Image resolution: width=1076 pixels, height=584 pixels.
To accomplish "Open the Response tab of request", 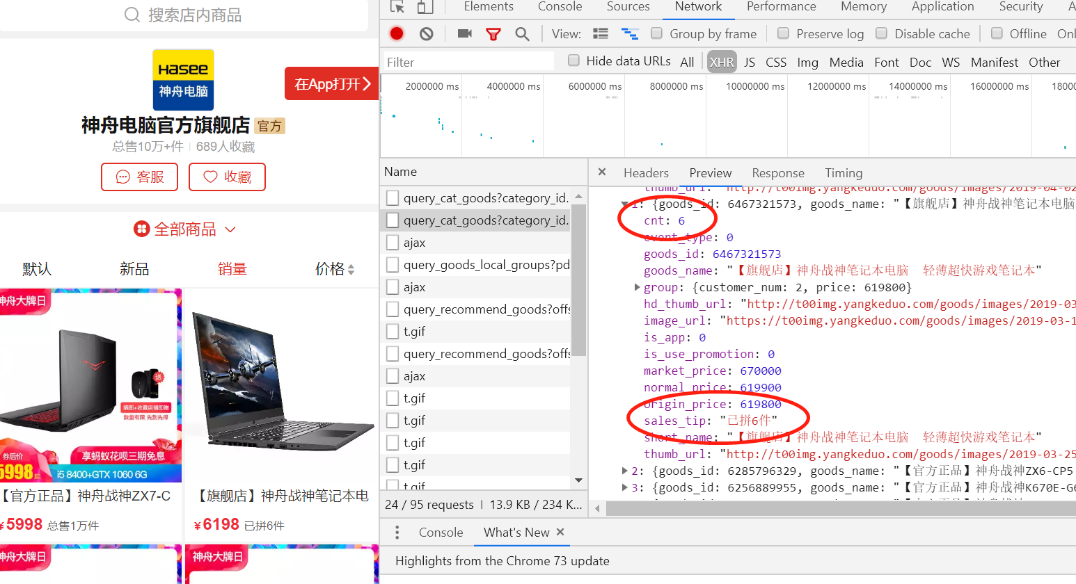I will click(778, 172).
